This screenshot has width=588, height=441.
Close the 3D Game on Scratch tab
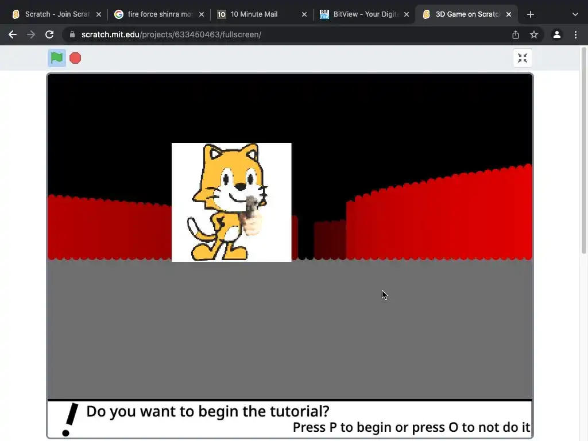coord(509,14)
